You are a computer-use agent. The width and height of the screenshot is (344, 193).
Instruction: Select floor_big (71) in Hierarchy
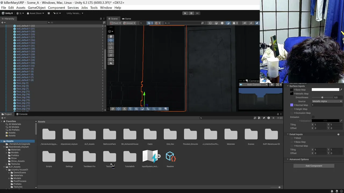[23, 92]
